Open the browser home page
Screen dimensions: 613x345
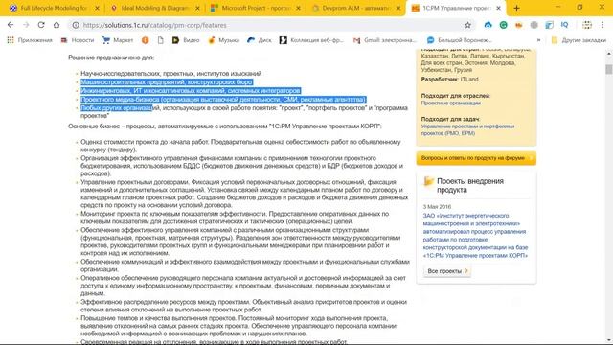coord(57,25)
